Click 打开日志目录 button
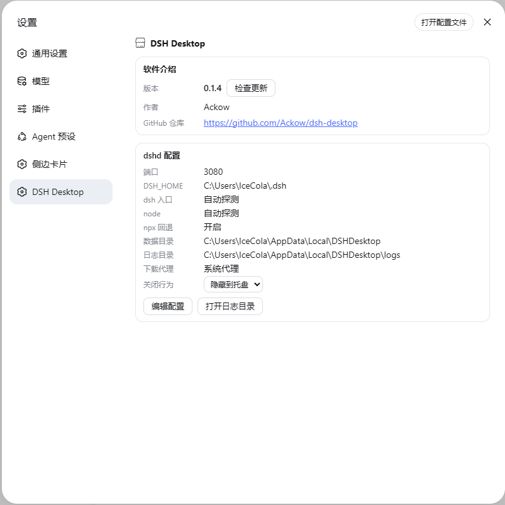The width and height of the screenshot is (505, 505). pyautogui.click(x=230, y=306)
